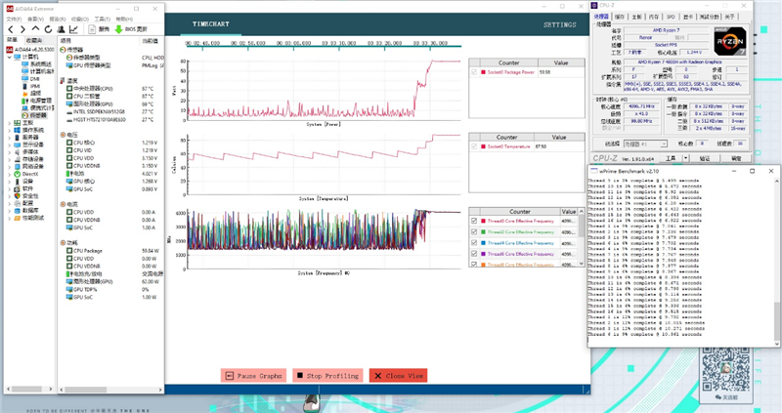Open the AIDA64 graph chart tool
The height and width of the screenshot is (413, 782).
[x=73, y=29]
